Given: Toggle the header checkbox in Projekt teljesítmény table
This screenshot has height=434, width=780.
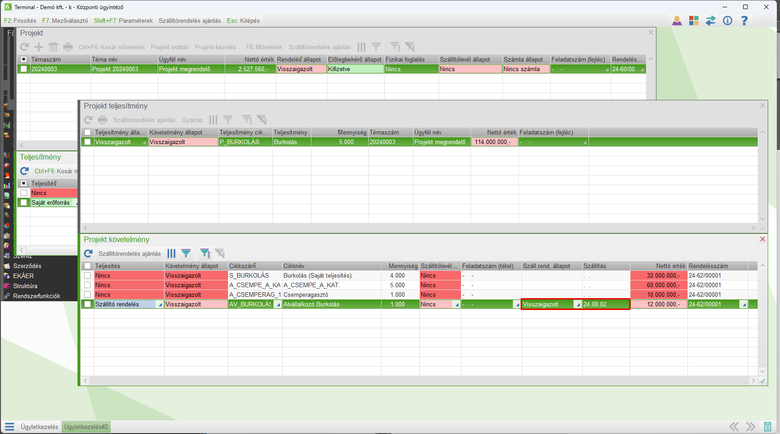Looking at the screenshot, I should pyautogui.click(x=88, y=132).
